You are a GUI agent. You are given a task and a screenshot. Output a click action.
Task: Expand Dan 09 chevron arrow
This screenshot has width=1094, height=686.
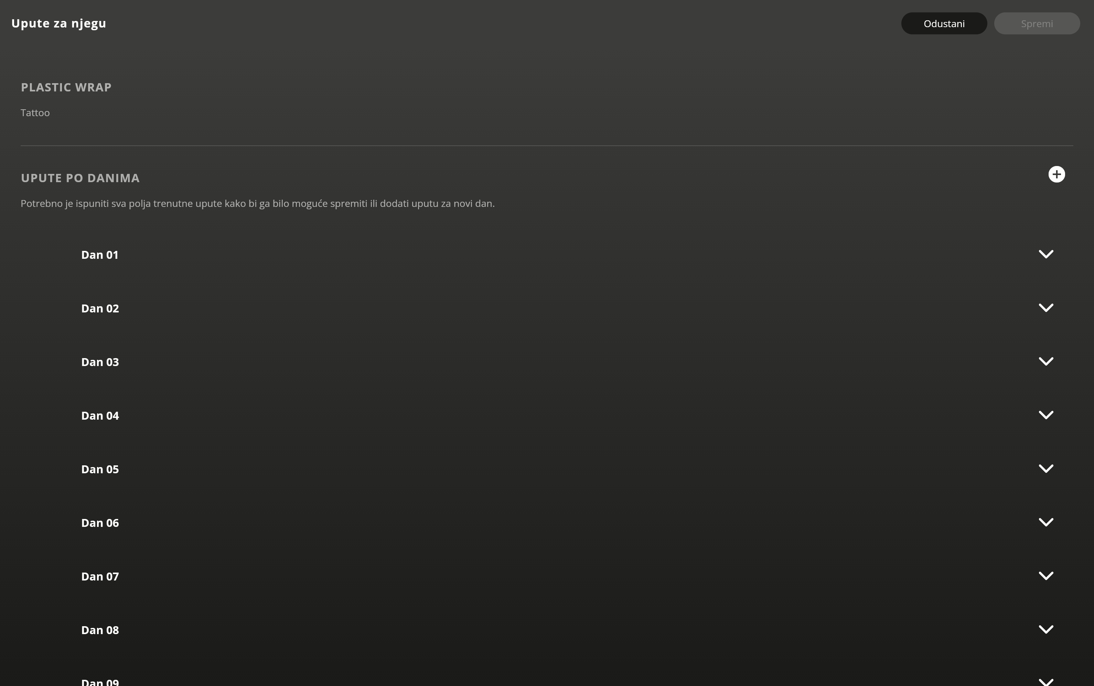tap(1046, 682)
